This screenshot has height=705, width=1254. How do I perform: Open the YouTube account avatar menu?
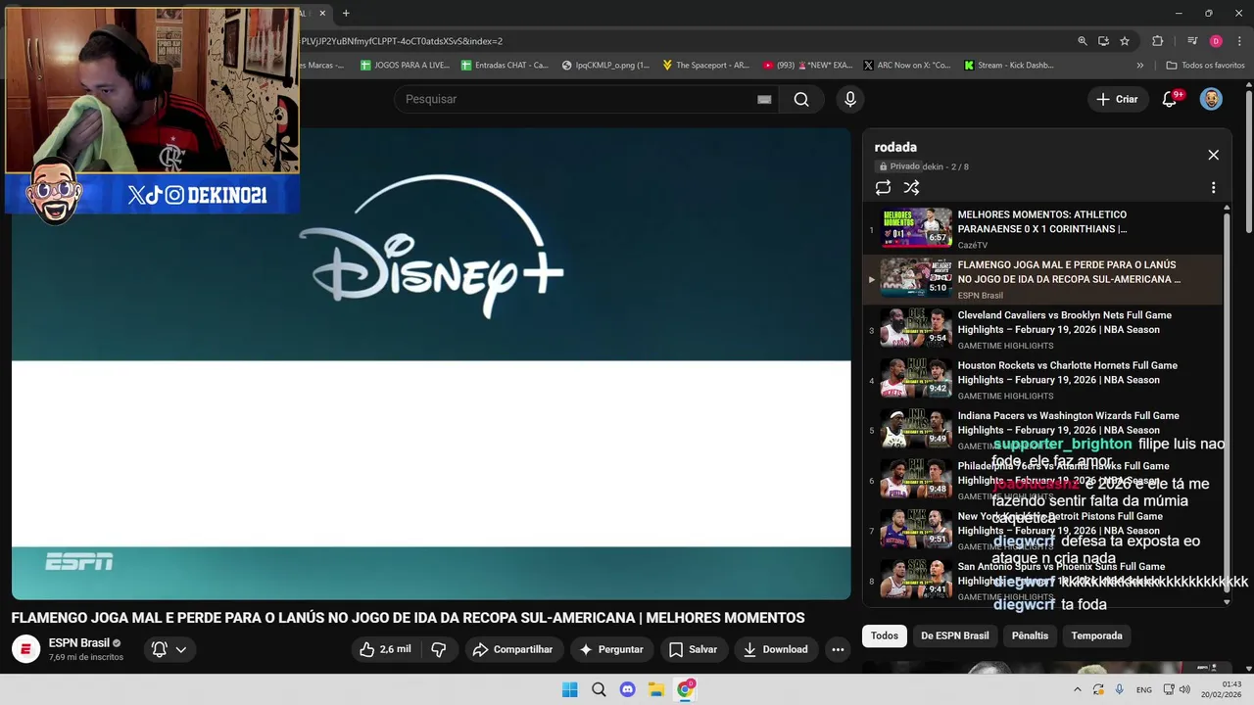(1212, 99)
